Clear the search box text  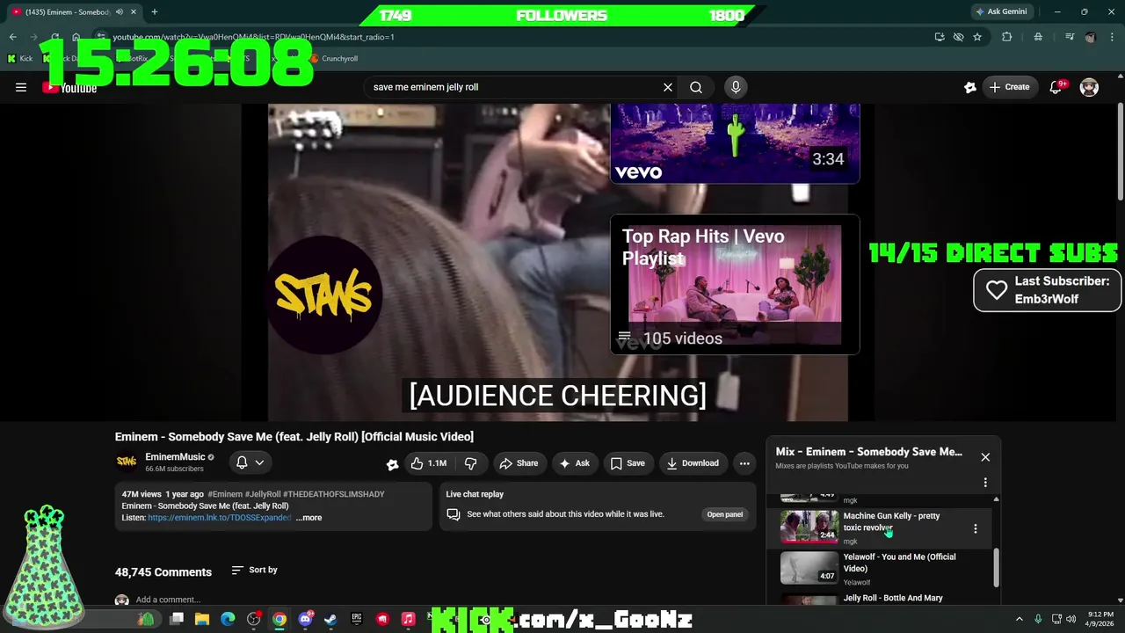pyautogui.click(x=668, y=87)
